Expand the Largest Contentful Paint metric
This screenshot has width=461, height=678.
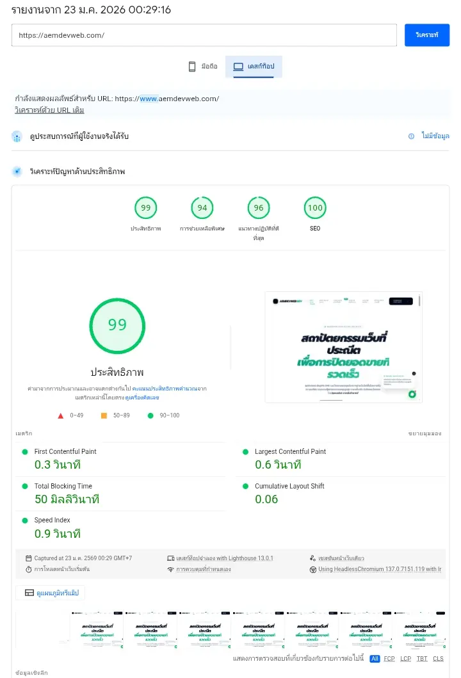(290, 451)
